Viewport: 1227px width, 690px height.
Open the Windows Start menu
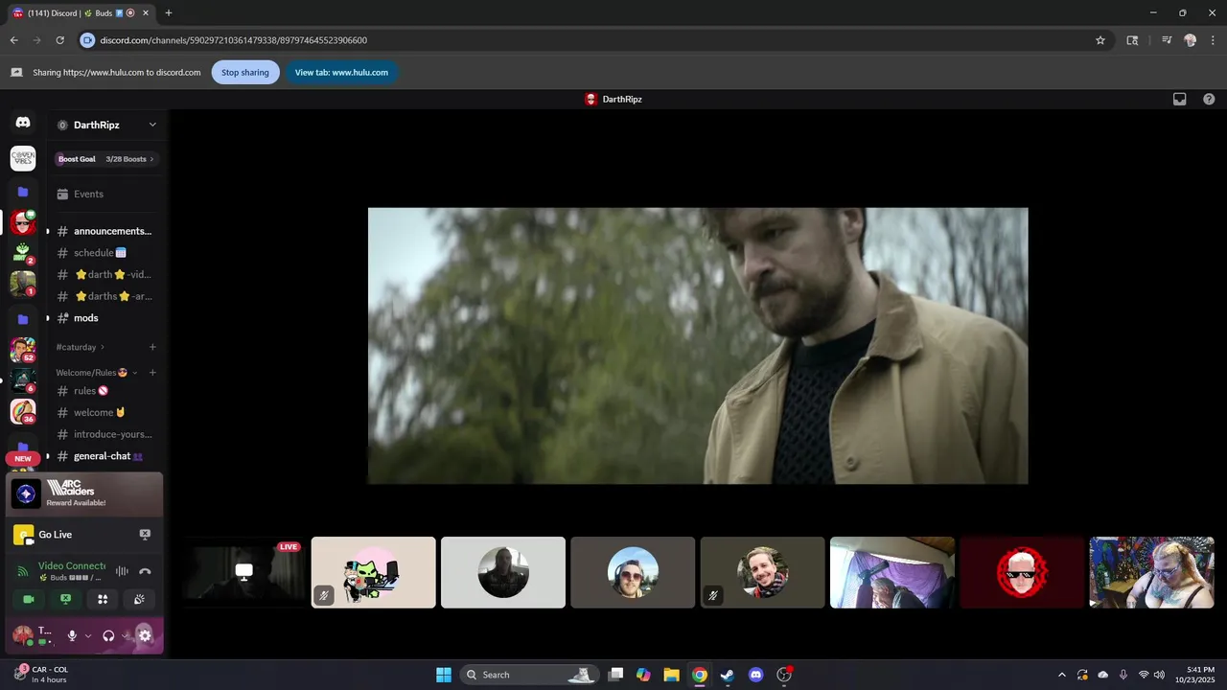tap(444, 675)
